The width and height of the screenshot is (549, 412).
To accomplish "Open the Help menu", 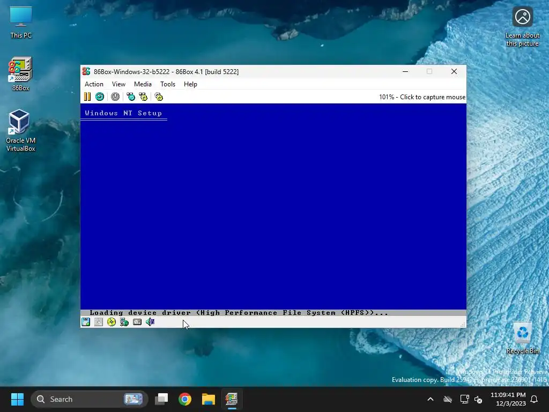I will (190, 84).
